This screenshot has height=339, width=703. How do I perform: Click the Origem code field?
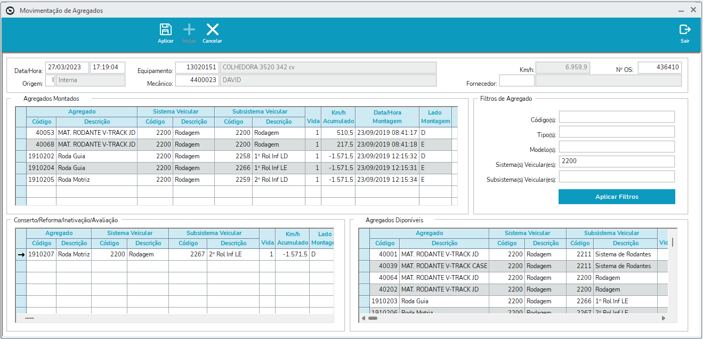coord(50,80)
